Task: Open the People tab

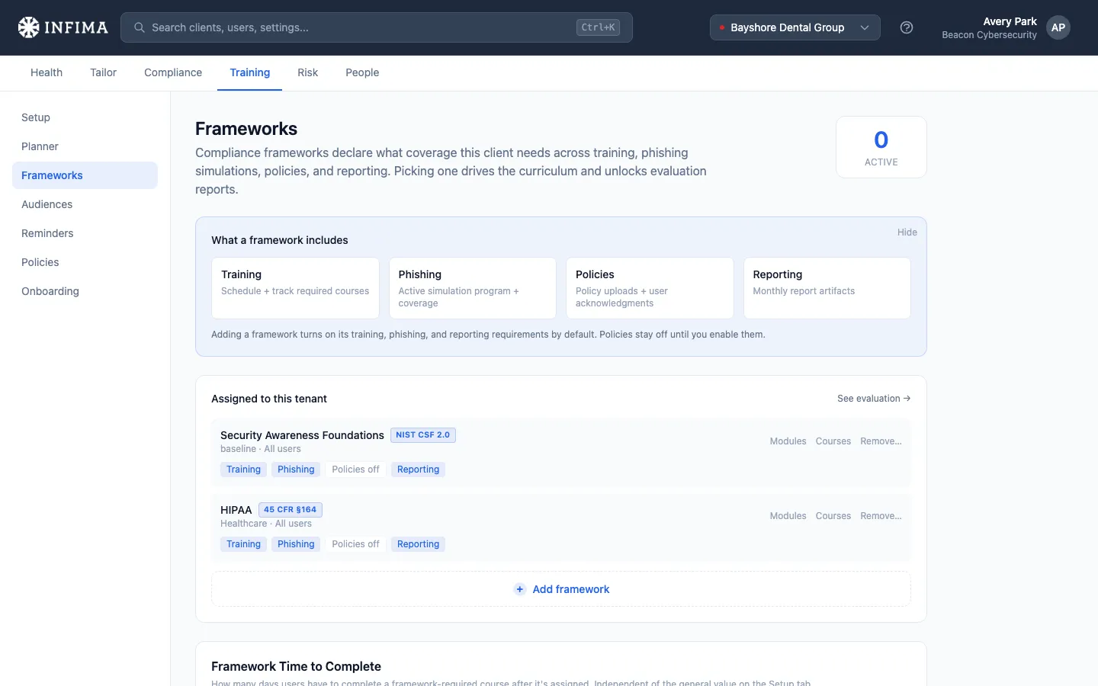Action: [x=362, y=72]
